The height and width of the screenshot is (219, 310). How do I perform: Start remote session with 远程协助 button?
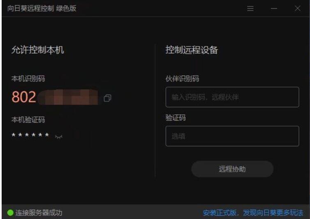[x=232, y=169]
